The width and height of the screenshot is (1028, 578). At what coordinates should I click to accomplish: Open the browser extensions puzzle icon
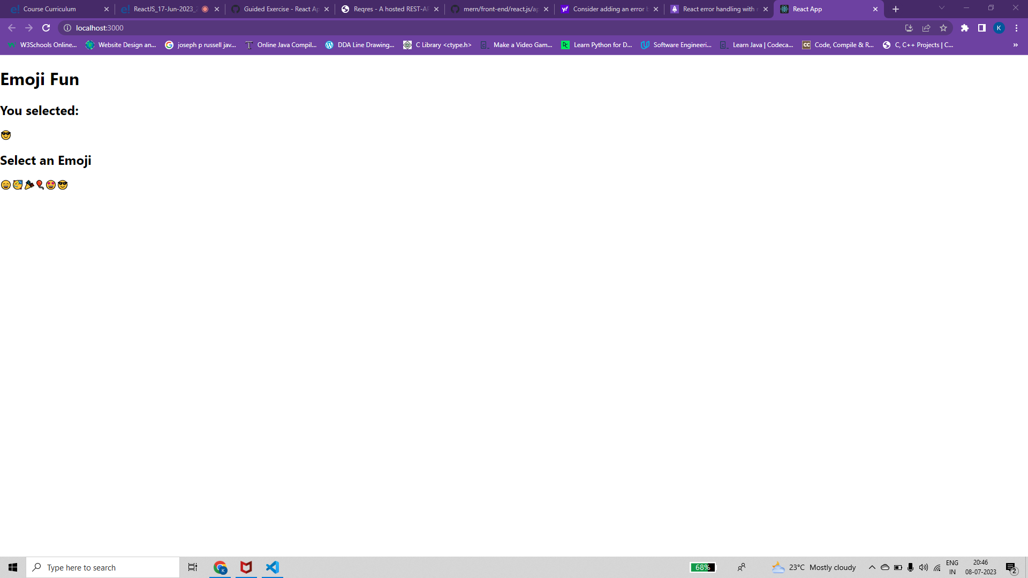[x=965, y=28]
